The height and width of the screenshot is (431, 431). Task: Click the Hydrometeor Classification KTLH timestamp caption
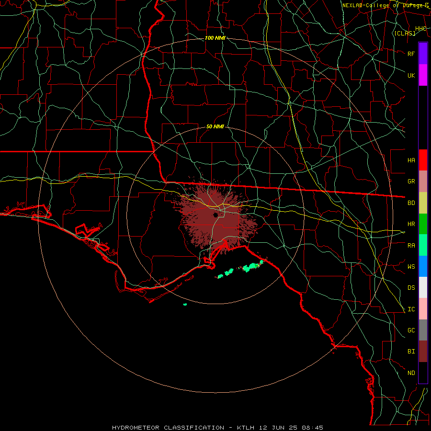click(x=218, y=428)
